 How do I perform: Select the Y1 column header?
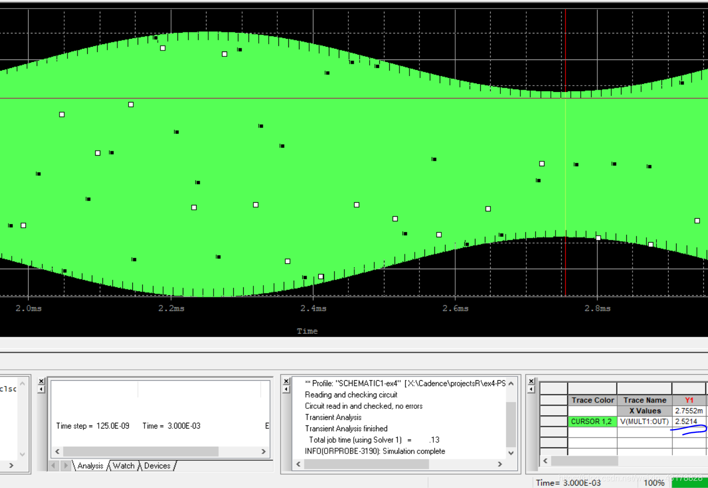tap(689, 400)
